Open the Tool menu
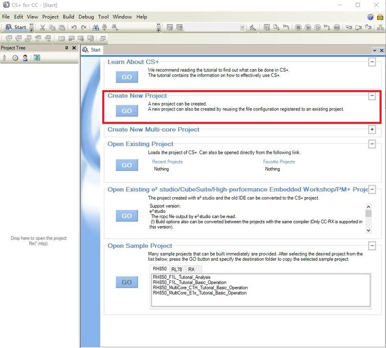This screenshot has height=348, width=386. coord(103,17)
